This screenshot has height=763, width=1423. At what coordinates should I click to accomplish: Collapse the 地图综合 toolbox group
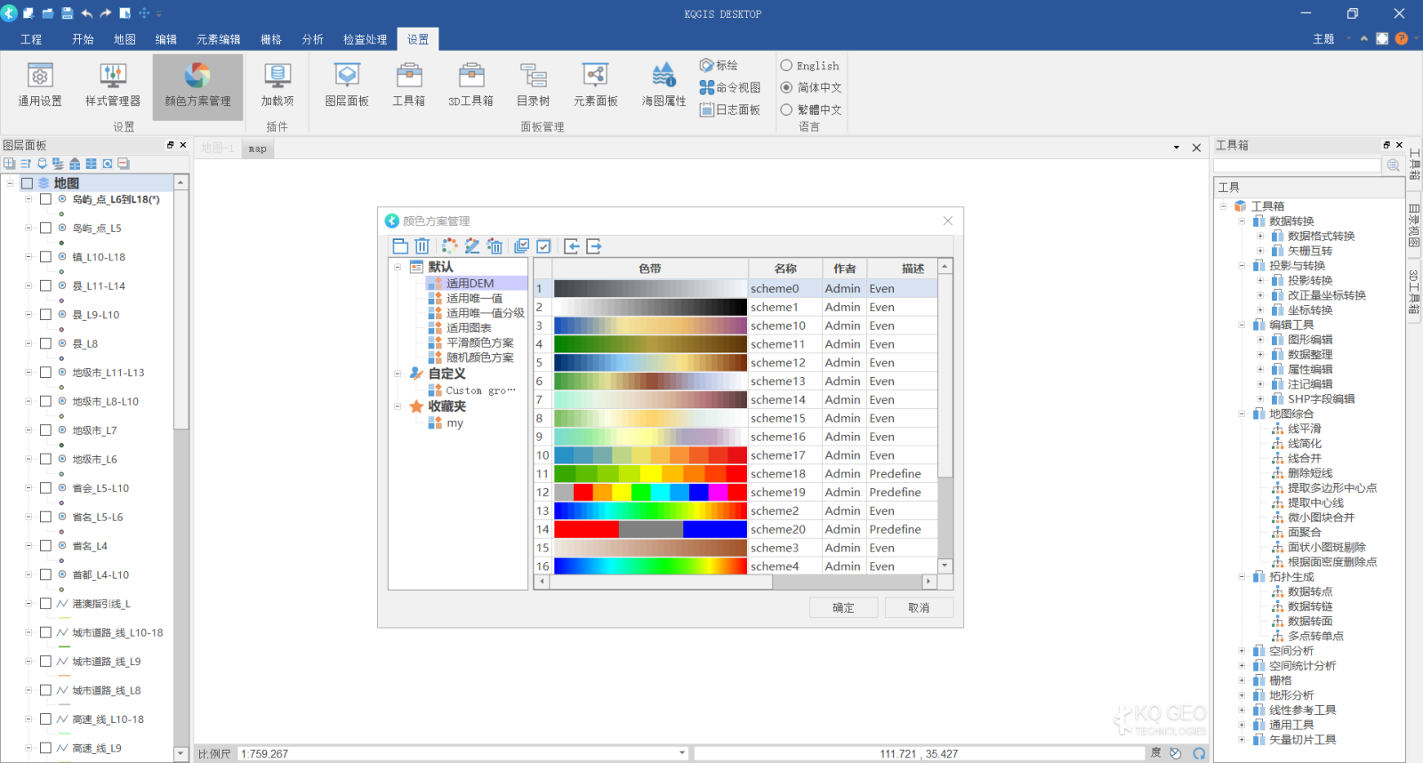point(1242,414)
